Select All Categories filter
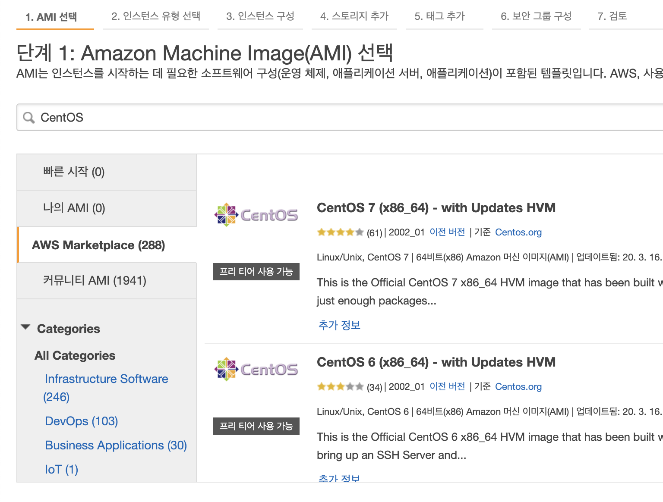663x502 pixels. (75, 355)
